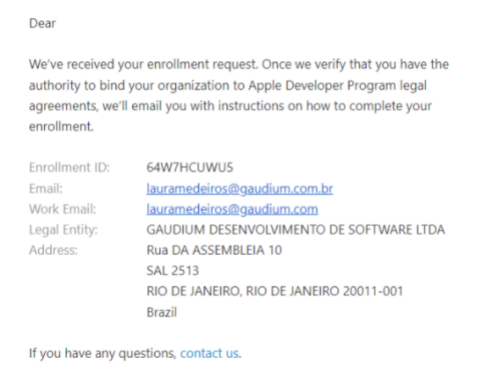Click the 'If you have any questions' text

click(x=102, y=353)
